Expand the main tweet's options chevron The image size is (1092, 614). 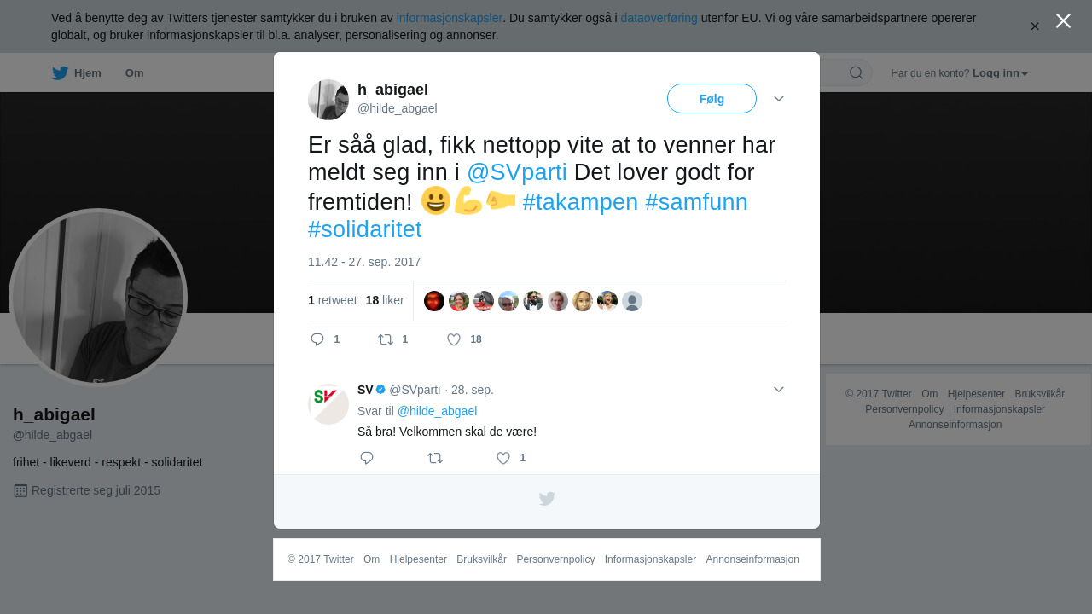point(779,99)
